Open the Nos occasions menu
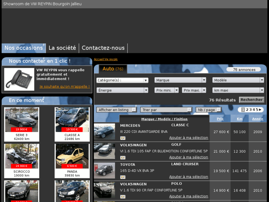269x202 pixels. coord(23,48)
